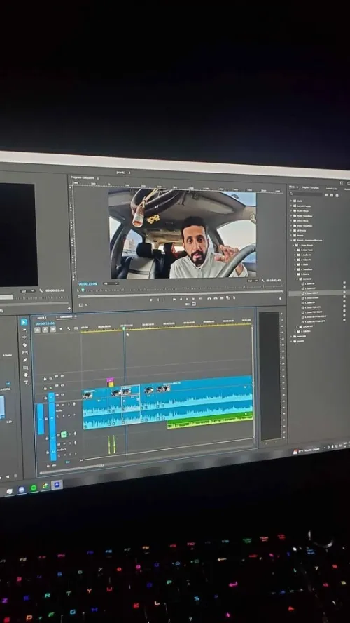Viewport: 350px width, 623px height.
Task: Select the Razor tool
Action: pyautogui.click(x=24, y=345)
